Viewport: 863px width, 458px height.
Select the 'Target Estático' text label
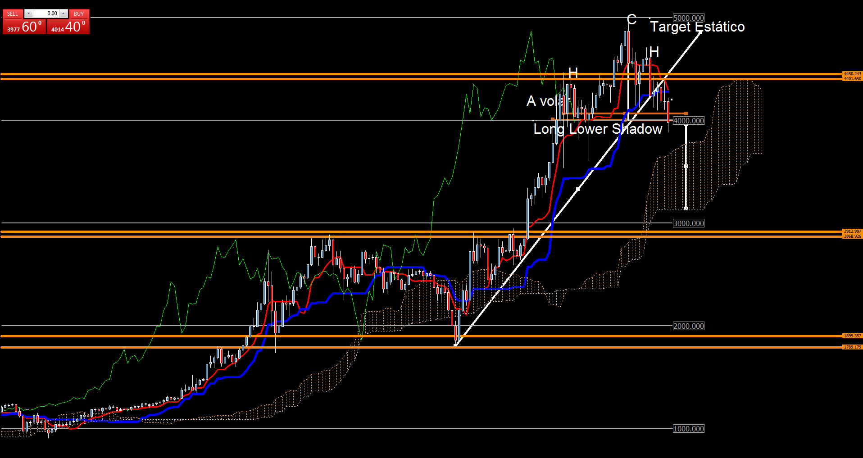[x=697, y=27]
